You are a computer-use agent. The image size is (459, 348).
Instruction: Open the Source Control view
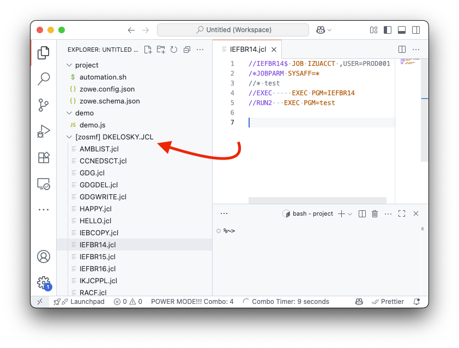[44, 105]
